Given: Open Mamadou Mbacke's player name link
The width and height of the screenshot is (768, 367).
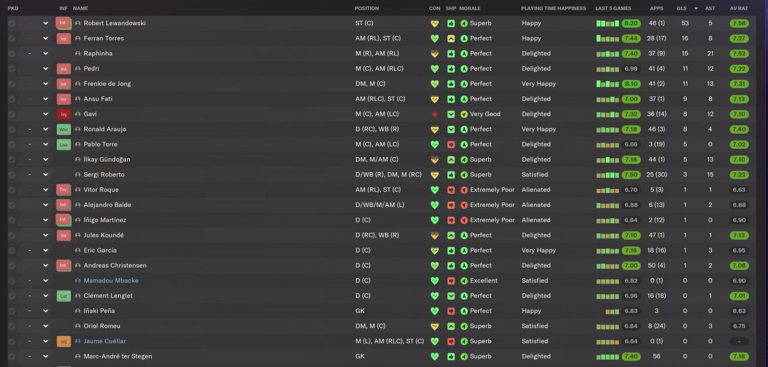Looking at the screenshot, I should pos(111,281).
